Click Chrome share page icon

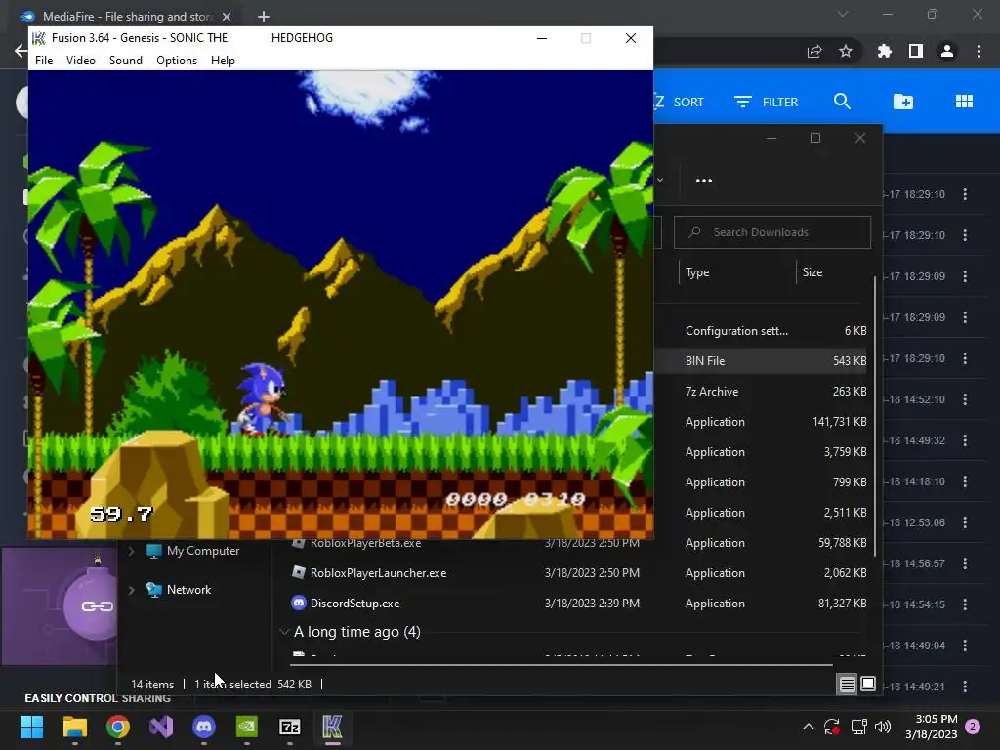coord(814,52)
